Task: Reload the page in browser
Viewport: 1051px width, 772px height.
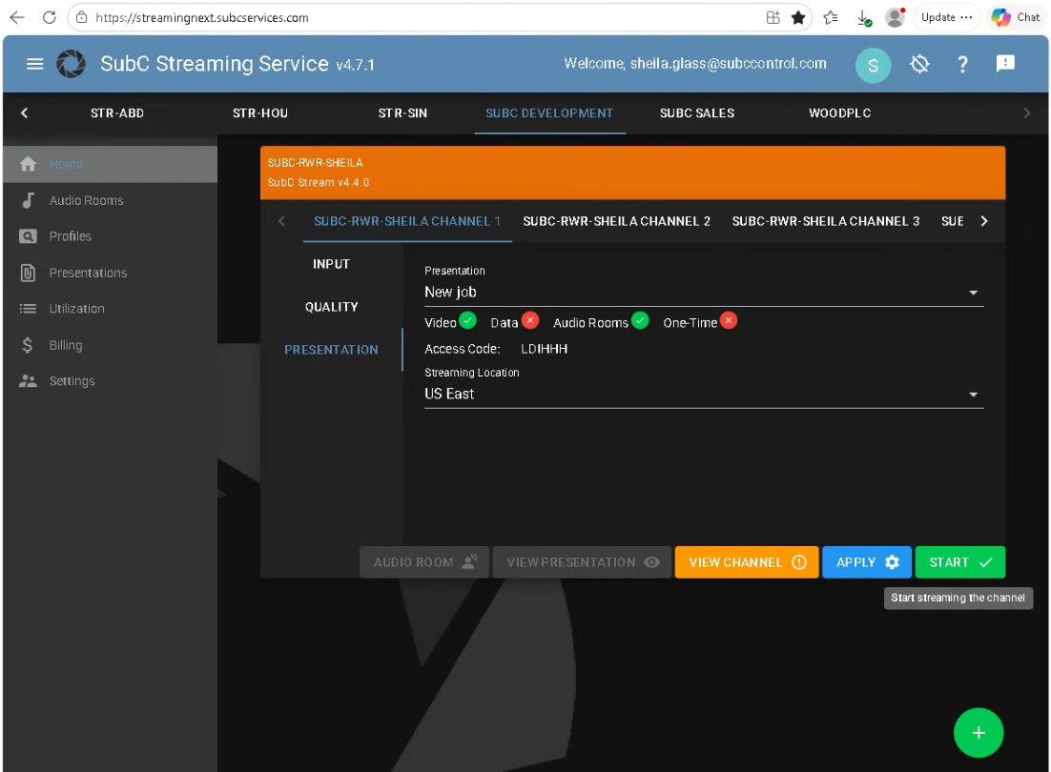Action: (x=50, y=17)
